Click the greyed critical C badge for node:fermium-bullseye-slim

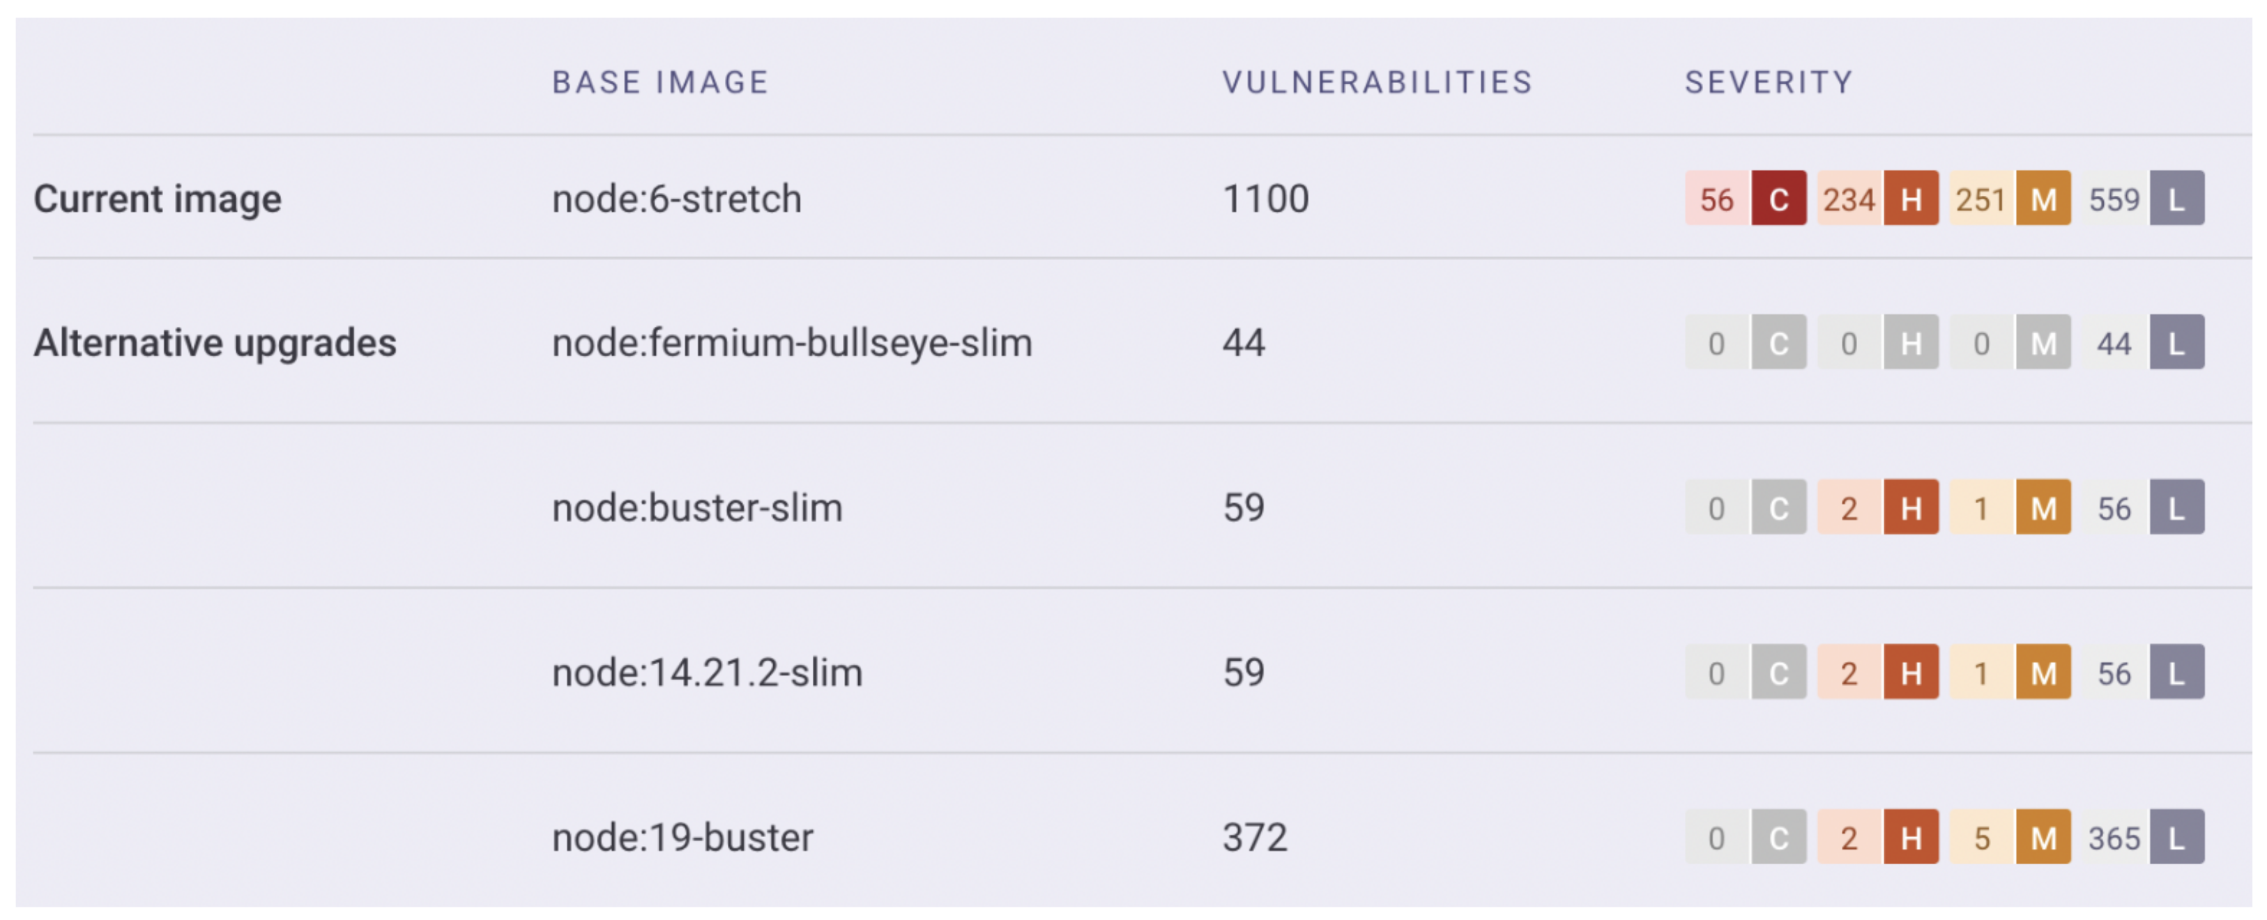(x=1778, y=342)
